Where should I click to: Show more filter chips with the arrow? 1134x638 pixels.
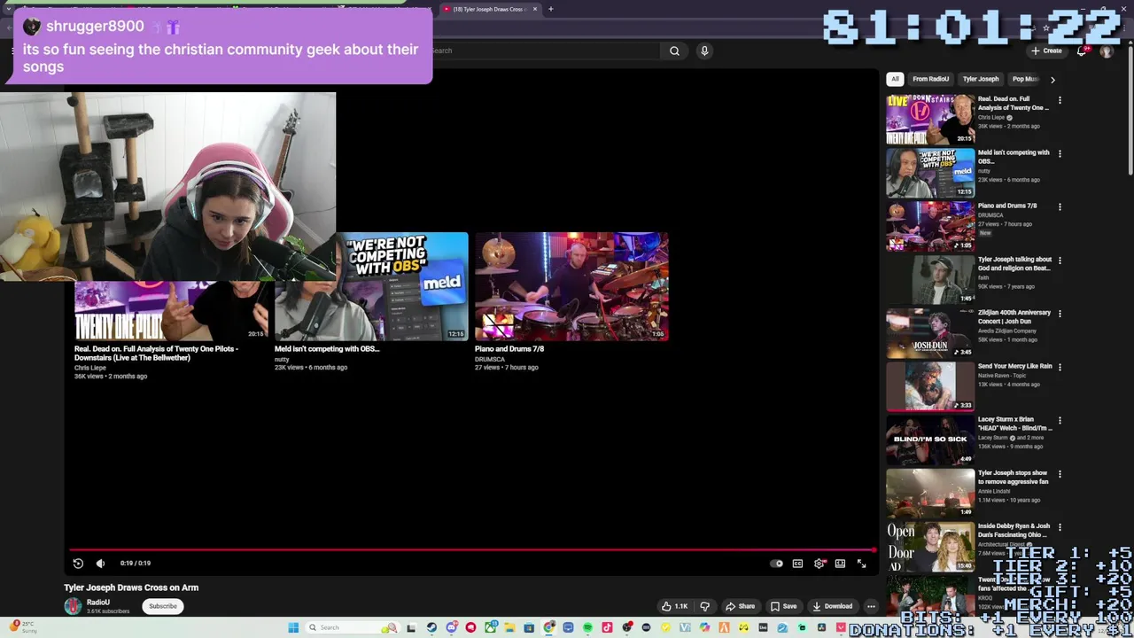[x=1052, y=79]
